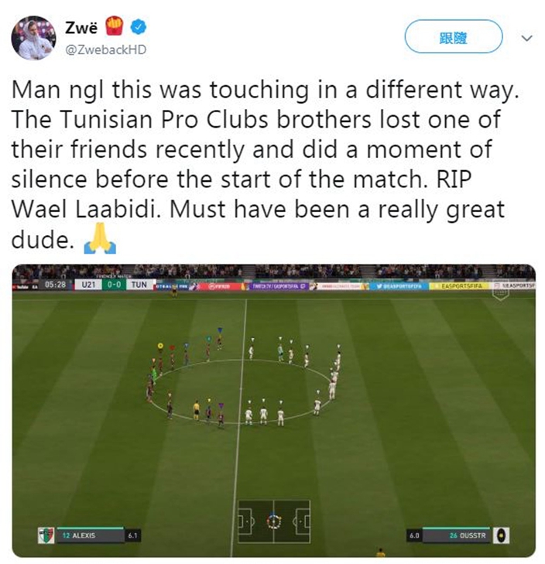Click the 0-0 score display

114,285
